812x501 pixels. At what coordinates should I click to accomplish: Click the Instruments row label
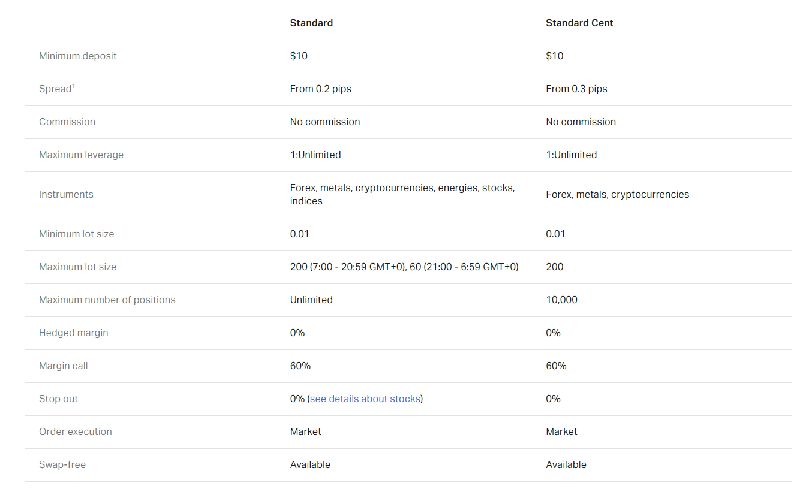tap(66, 194)
